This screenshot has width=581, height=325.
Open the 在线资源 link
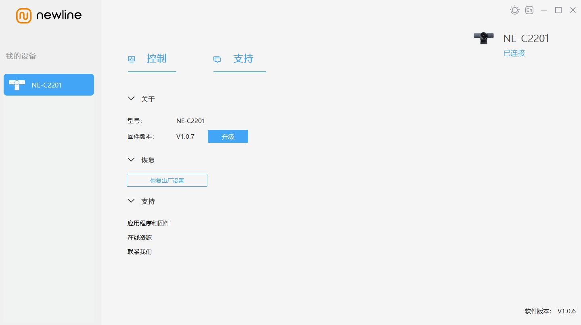point(139,237)
